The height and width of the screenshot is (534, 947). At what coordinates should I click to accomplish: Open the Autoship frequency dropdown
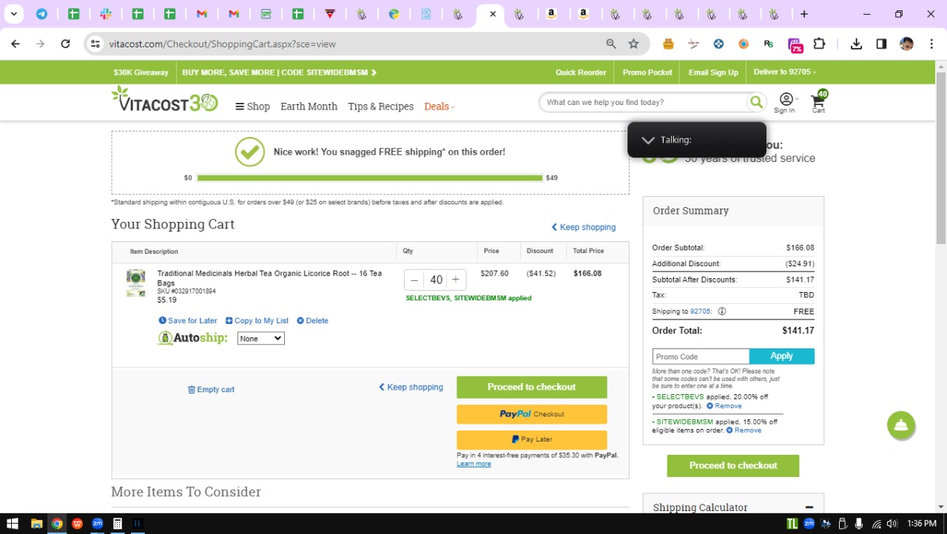(260, 338)
